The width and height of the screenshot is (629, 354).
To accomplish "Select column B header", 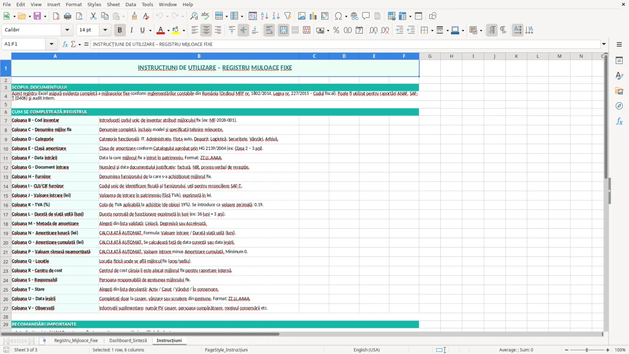I will click(199, 56).
